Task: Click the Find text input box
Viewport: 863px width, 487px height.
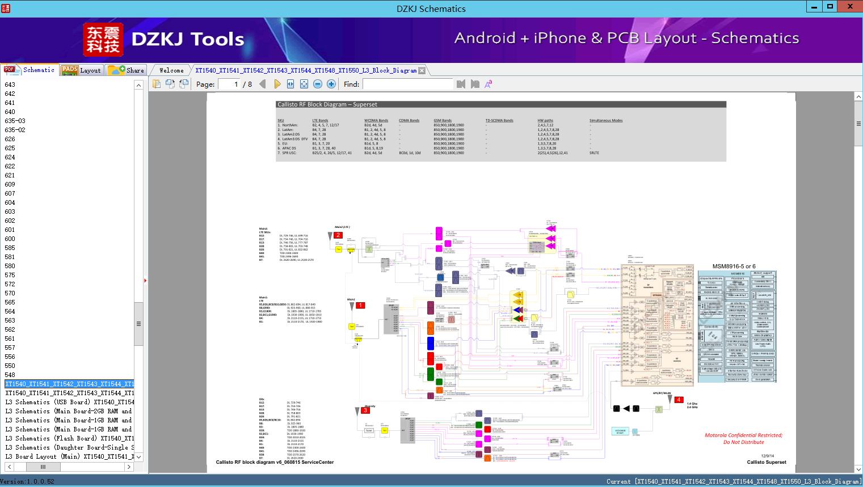Action: 408,84
